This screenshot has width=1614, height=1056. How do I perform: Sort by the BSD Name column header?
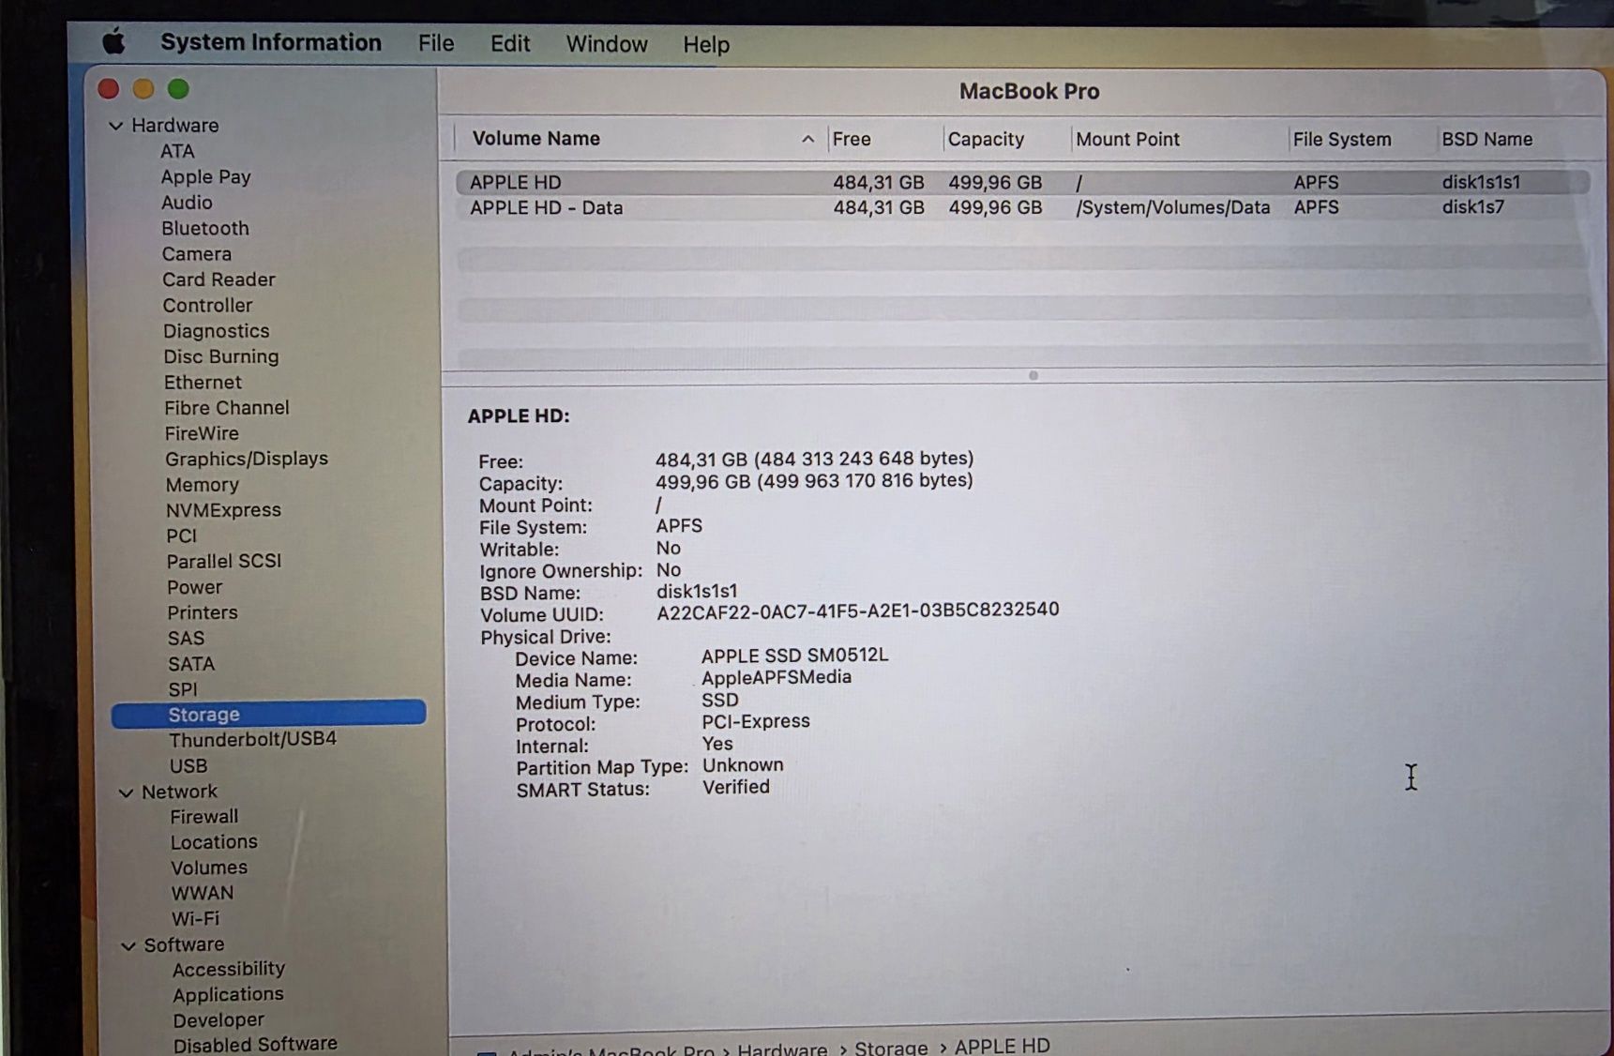[1515, 139]
